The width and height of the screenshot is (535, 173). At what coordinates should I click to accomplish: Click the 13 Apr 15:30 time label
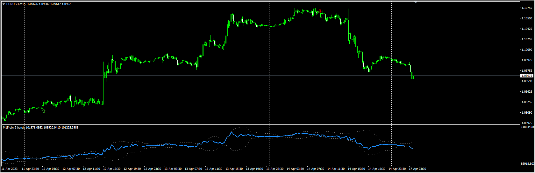234,169
